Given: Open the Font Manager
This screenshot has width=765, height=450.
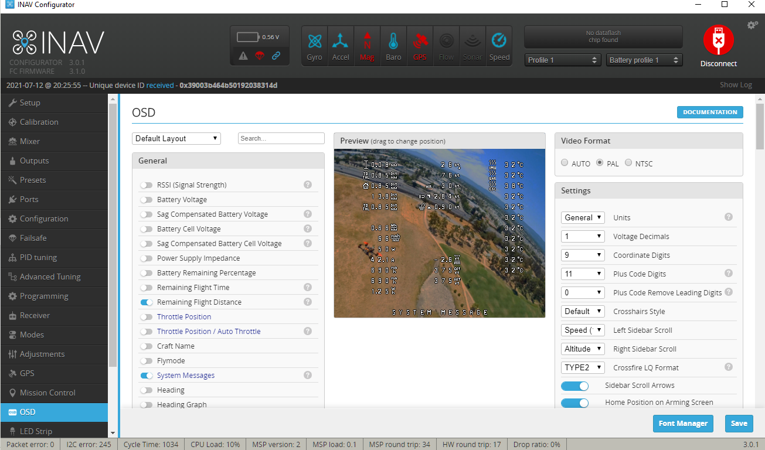Looking at the screenshot, I should click(x=683, y=423).
